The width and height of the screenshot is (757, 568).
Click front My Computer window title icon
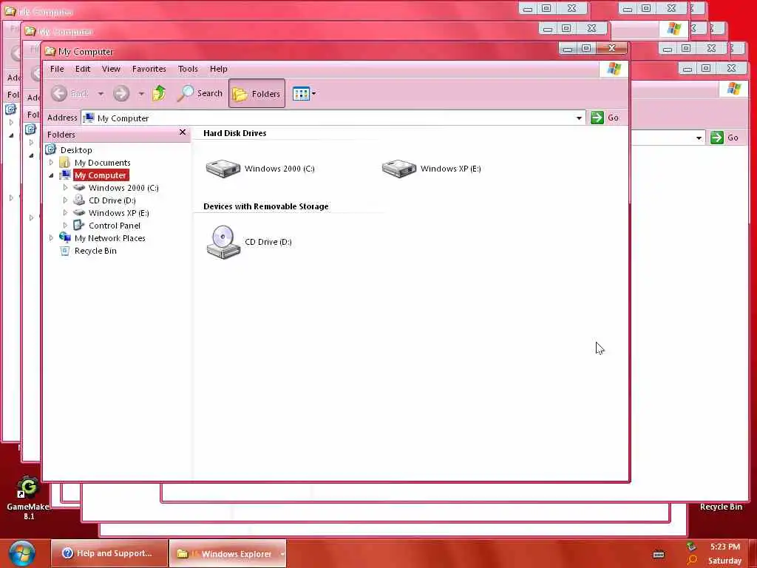coord(50,51)
